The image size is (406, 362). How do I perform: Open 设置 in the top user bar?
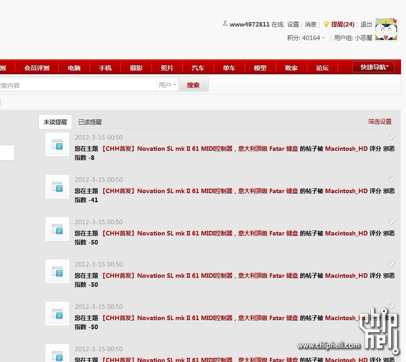coord(293,24)
